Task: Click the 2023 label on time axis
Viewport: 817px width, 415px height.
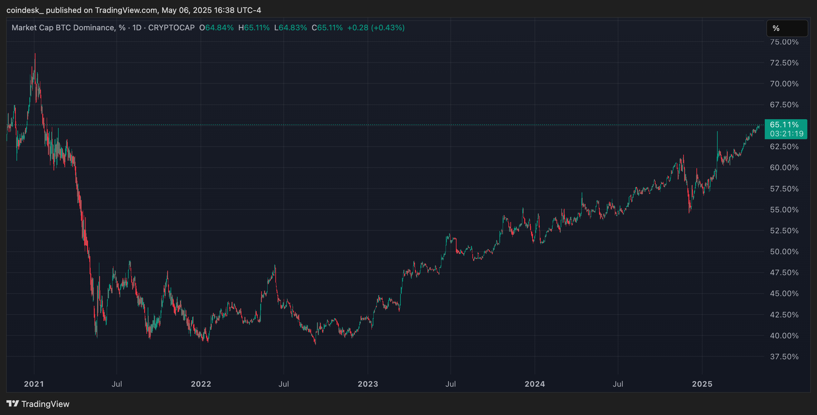Action: (x=368, y=384)
